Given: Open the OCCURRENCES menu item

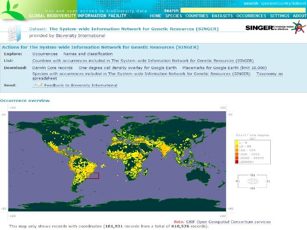Looking at the screenshot, I should (251, 16).
